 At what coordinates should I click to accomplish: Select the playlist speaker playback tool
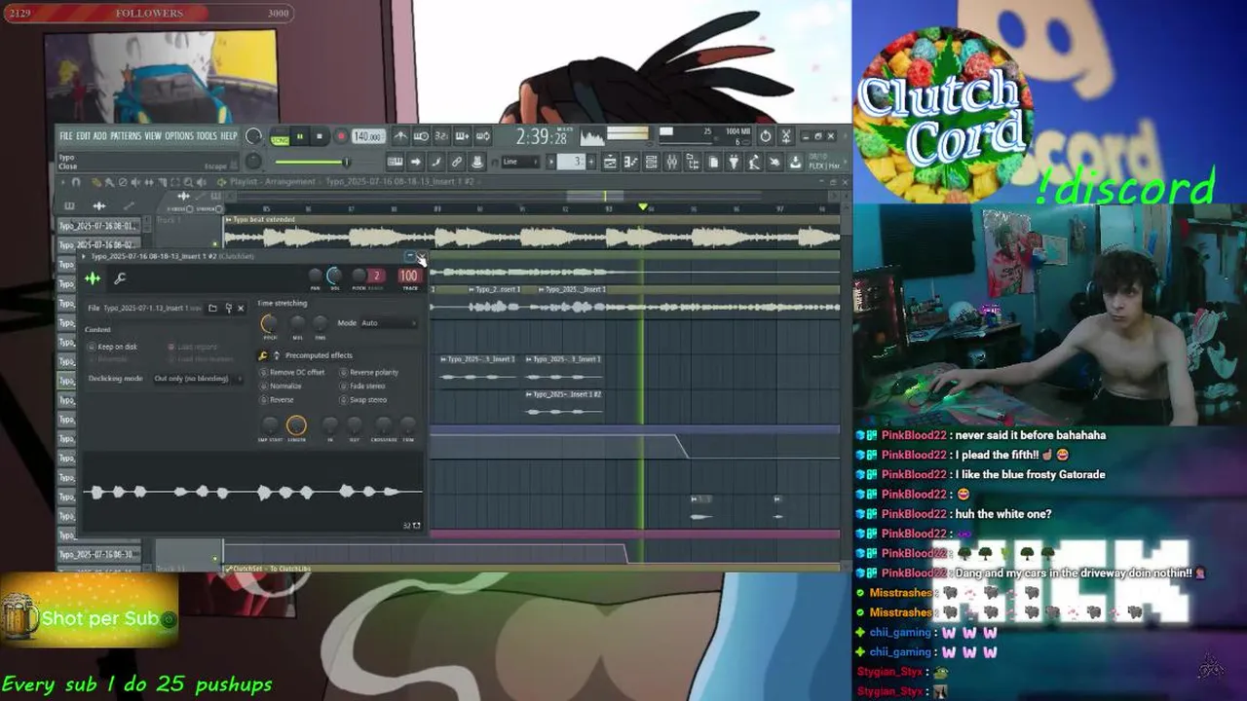click(201, 182)
